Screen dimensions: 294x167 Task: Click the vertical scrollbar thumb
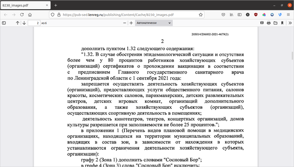[x=292, y=56]
